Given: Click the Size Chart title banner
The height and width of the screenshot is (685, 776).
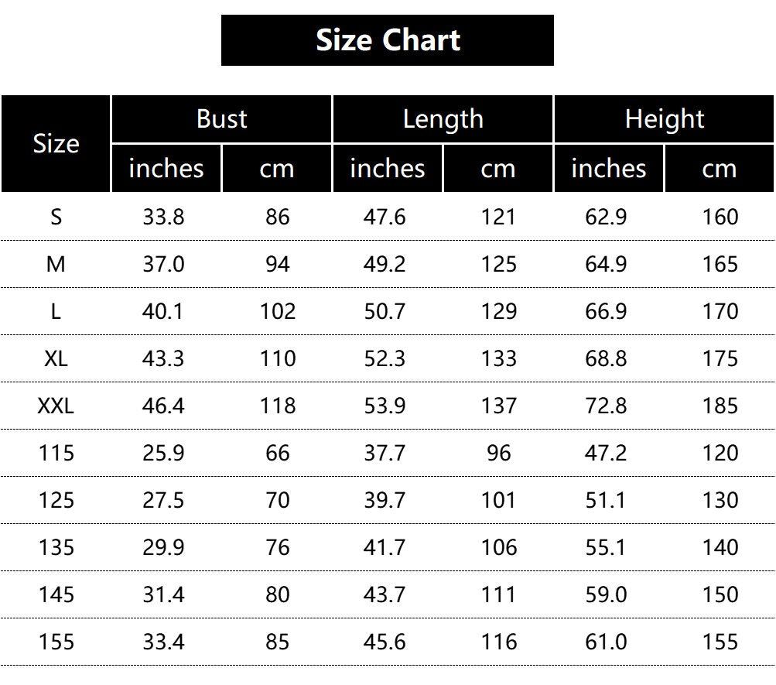Looking at the screenshot, I should tap(388, 40).
